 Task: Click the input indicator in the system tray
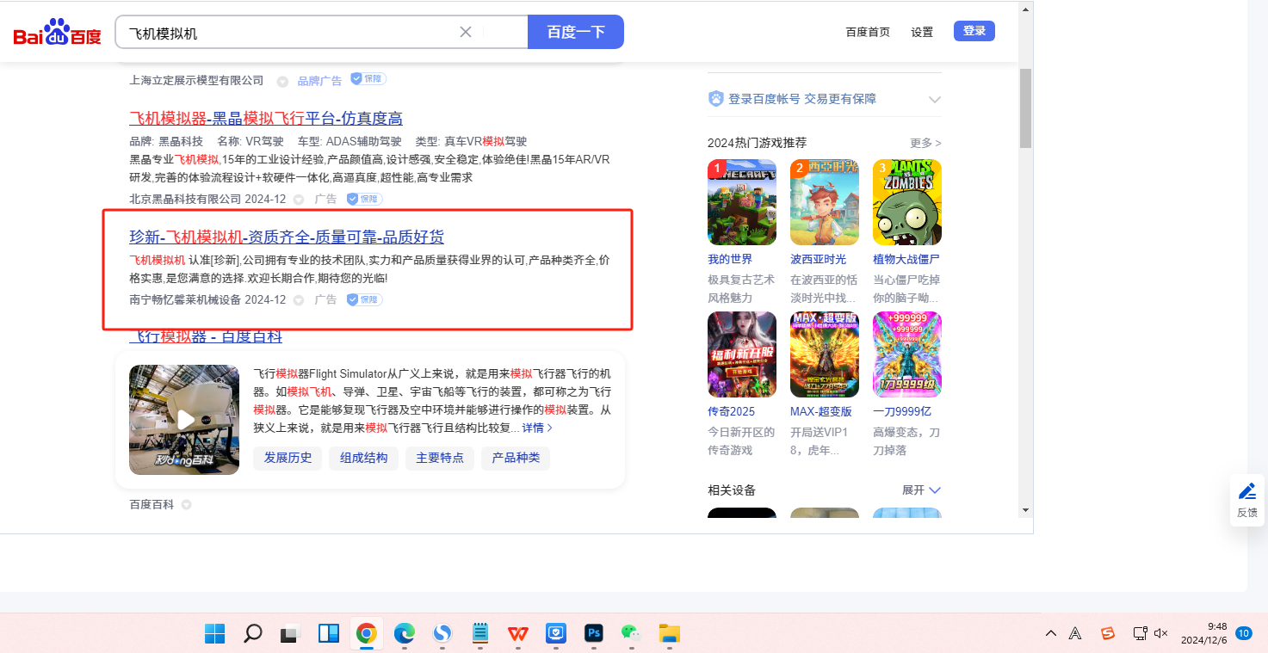[x=1075, y=634]
